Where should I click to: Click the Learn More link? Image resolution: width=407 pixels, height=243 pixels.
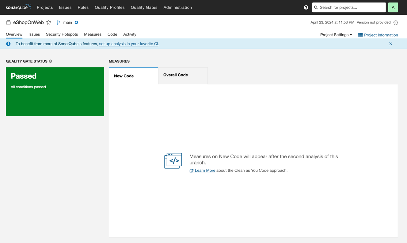coord(205,171)
